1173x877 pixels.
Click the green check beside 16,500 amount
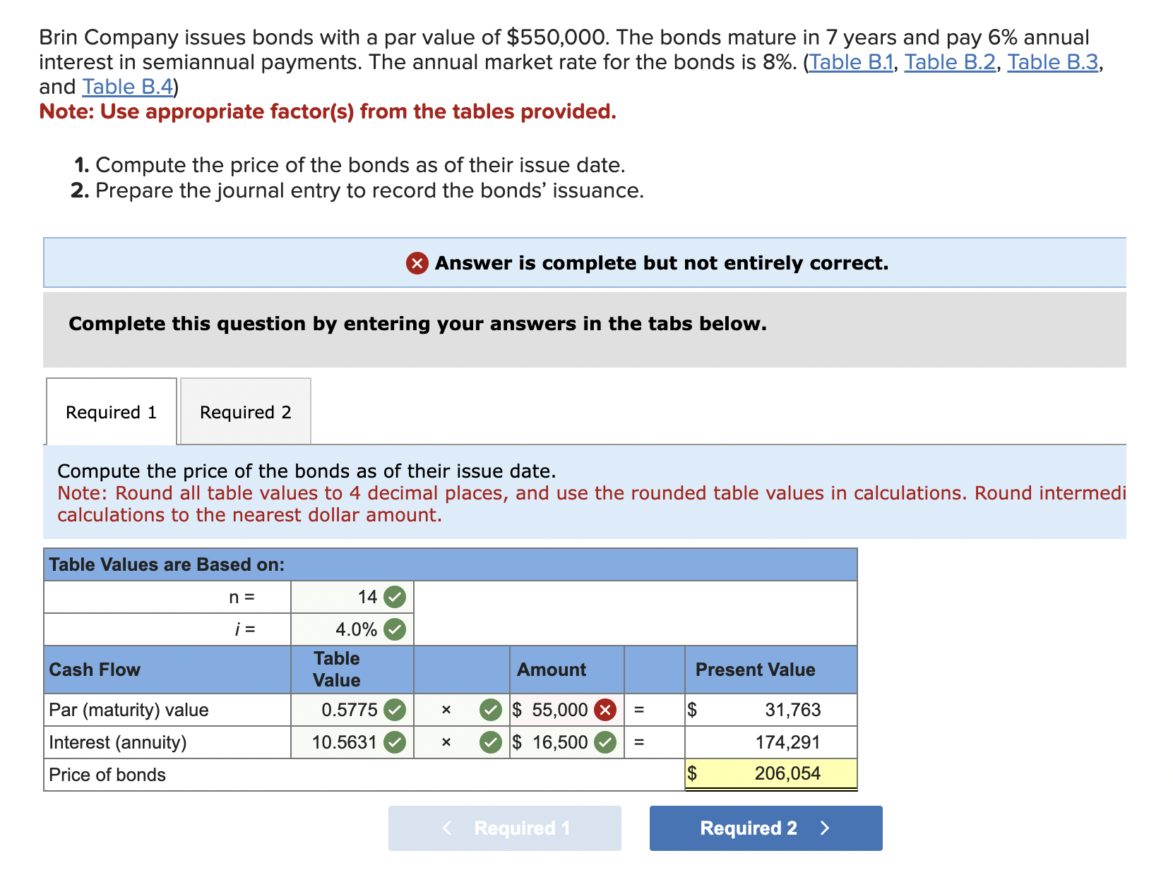click(x=605, y=742)
